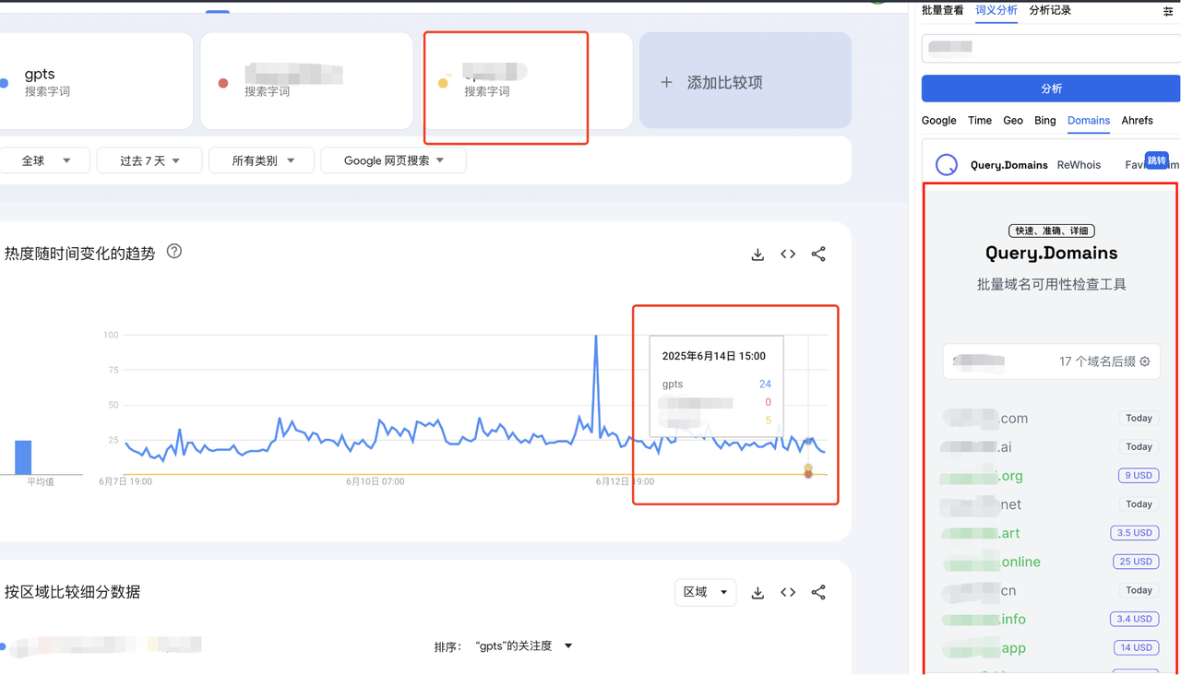
Task: Open domain suffix settings gear
Action: (1145, 361)
